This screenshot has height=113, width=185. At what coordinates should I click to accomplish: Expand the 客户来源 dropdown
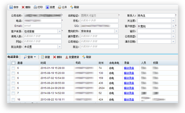click(59, 31)
